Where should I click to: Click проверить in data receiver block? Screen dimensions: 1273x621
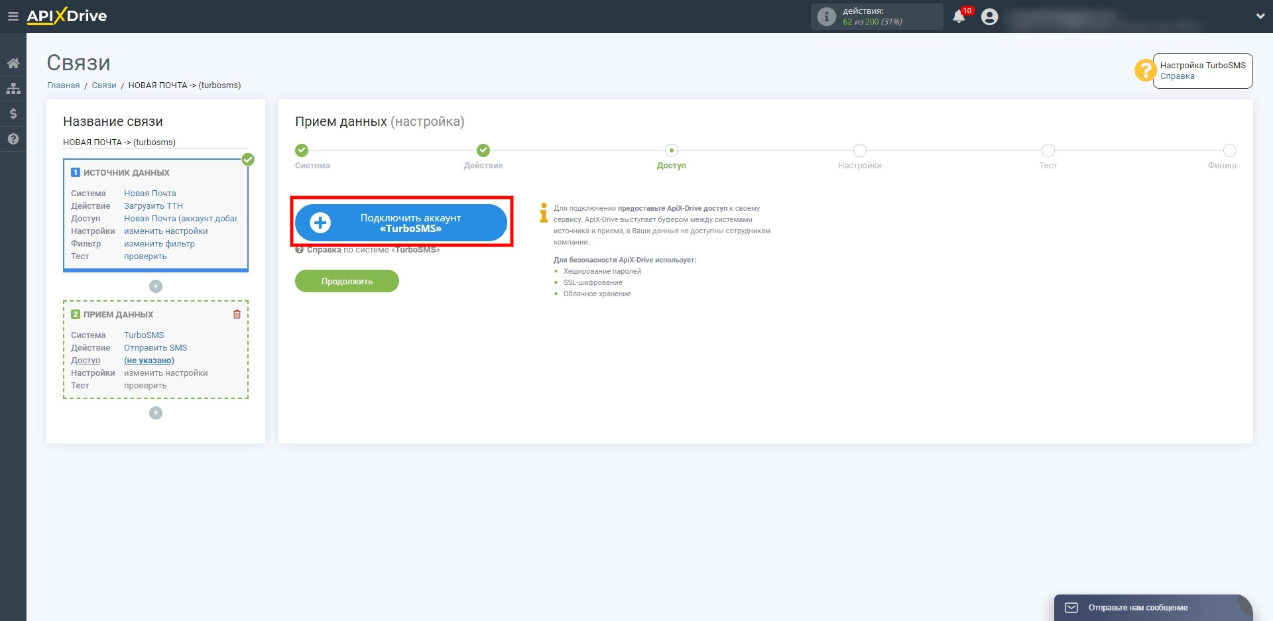click(x=145, y=386)
